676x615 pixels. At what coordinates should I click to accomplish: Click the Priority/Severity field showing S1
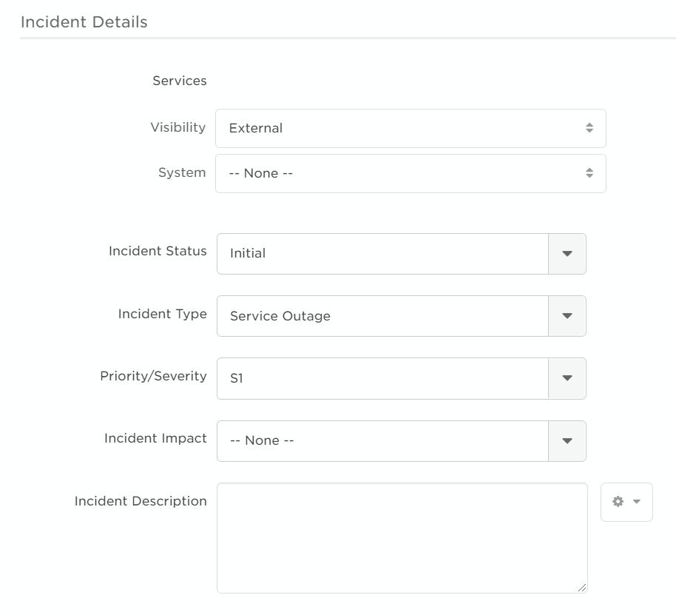[x=382, y=378]
